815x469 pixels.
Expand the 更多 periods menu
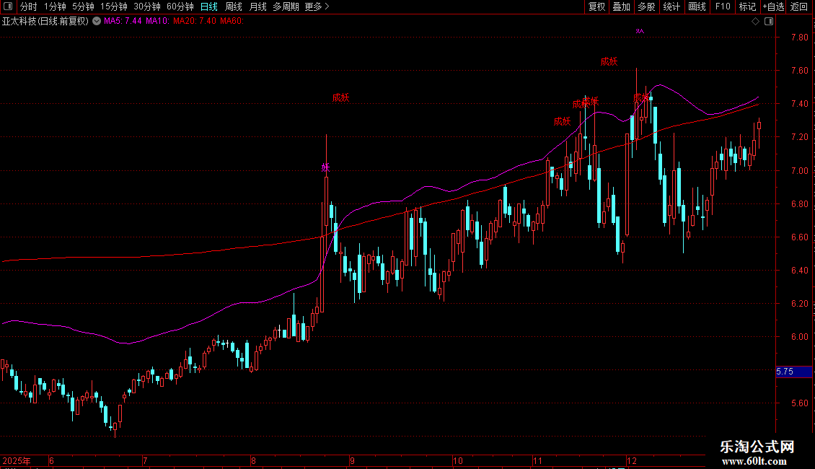click(317, 6)
